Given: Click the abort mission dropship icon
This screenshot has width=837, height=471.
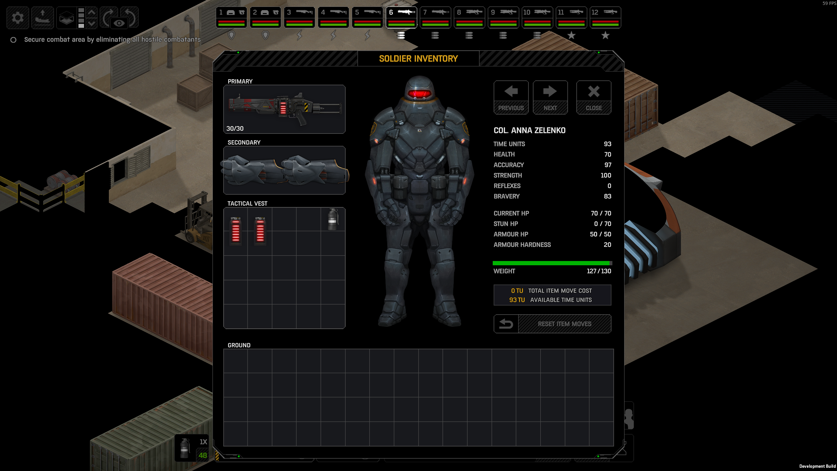Looking at the screenshot, I should coord(43,17).
